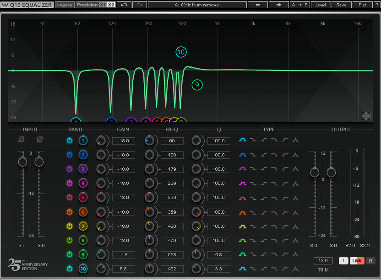Open help with question mark button
This screenshot has height=280, width=381.
point(377,5)
